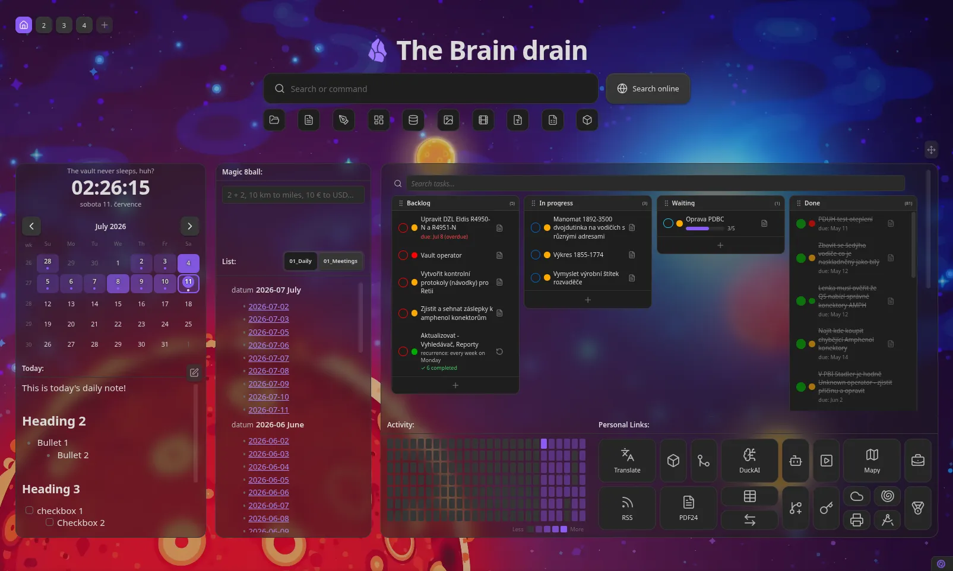Open the Translate personal link

[x=627, y=460]
